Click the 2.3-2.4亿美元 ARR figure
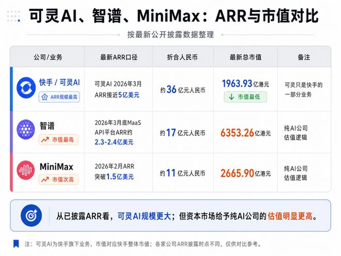Viewport: 341px width, 256px height. (x=114, y=142)
